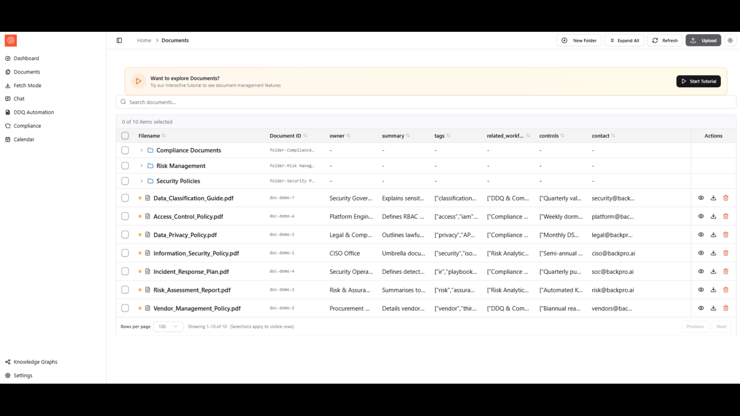The height and width of the screenshot is (416, 740).
Task: Sort by contact column icon
Action: [613, 136]
